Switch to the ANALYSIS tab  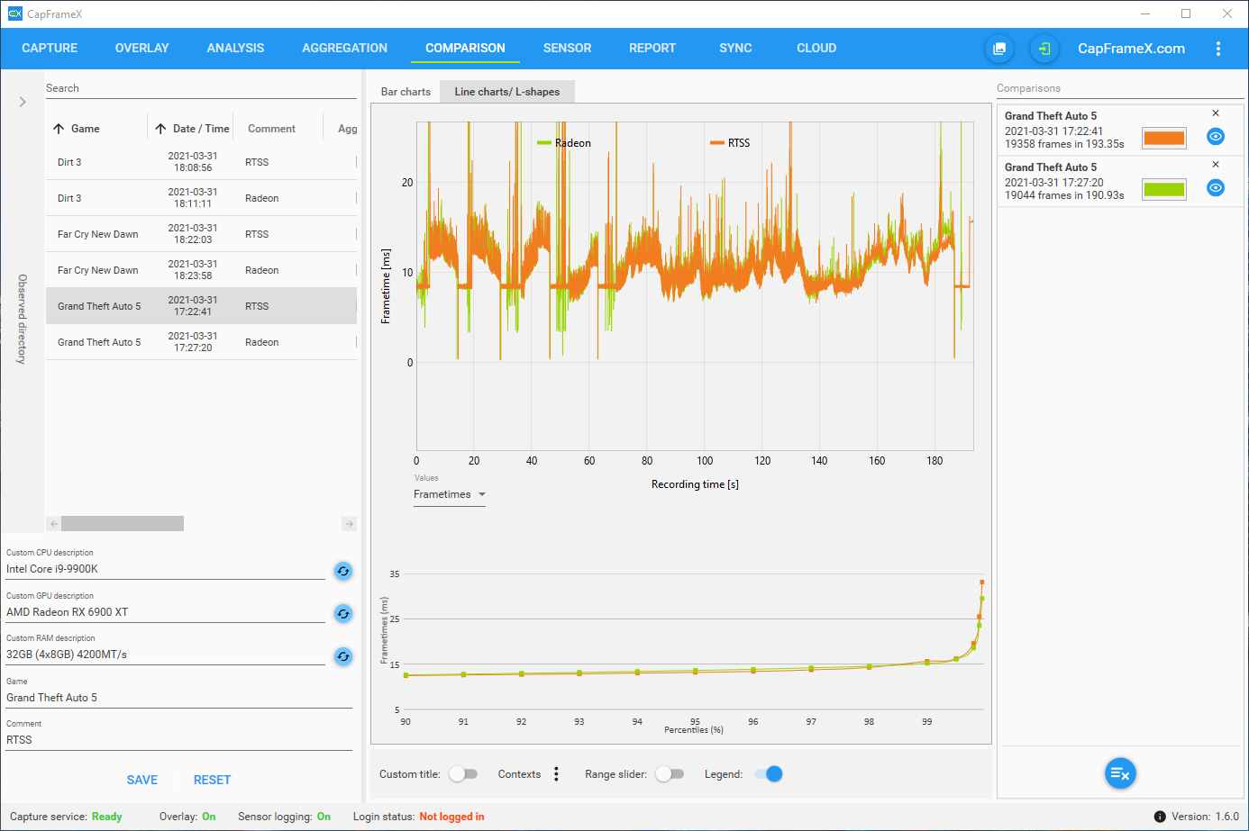(235, 49)
